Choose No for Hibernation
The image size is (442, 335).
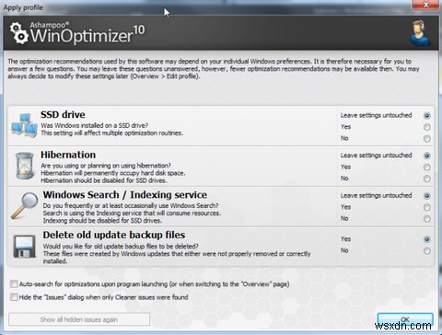click(426, 179)
